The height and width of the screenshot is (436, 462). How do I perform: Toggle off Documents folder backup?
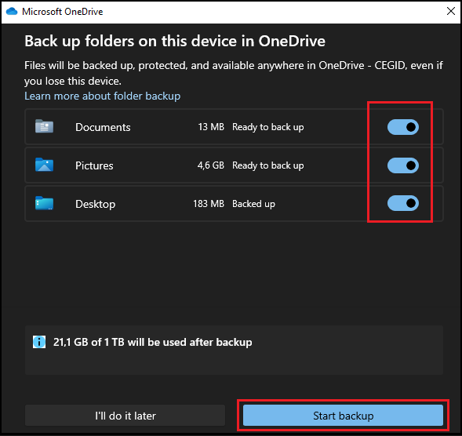(x=402, y=127)
